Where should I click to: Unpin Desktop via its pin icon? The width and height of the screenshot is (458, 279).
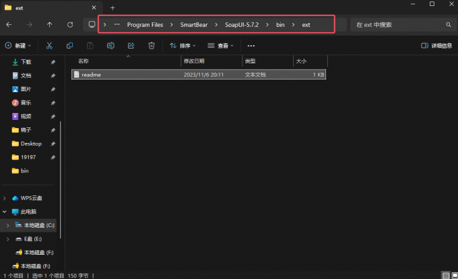click(x=53, y=144)
